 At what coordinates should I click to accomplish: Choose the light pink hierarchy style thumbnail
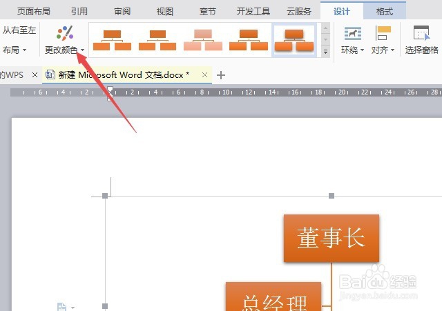coord(203,40)
